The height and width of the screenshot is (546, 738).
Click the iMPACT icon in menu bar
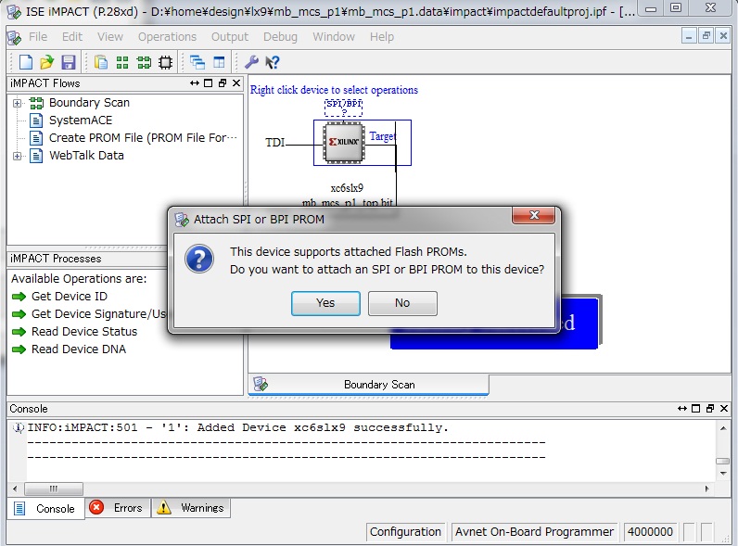click(15, 37)
